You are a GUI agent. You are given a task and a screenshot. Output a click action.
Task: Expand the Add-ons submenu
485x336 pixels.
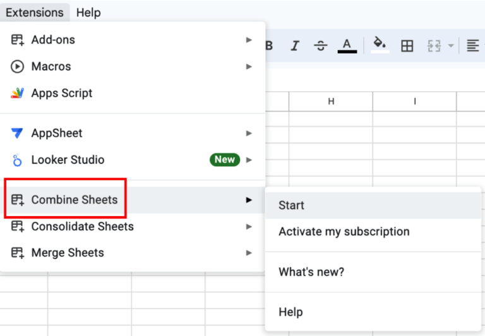click(x=249, y=40)
